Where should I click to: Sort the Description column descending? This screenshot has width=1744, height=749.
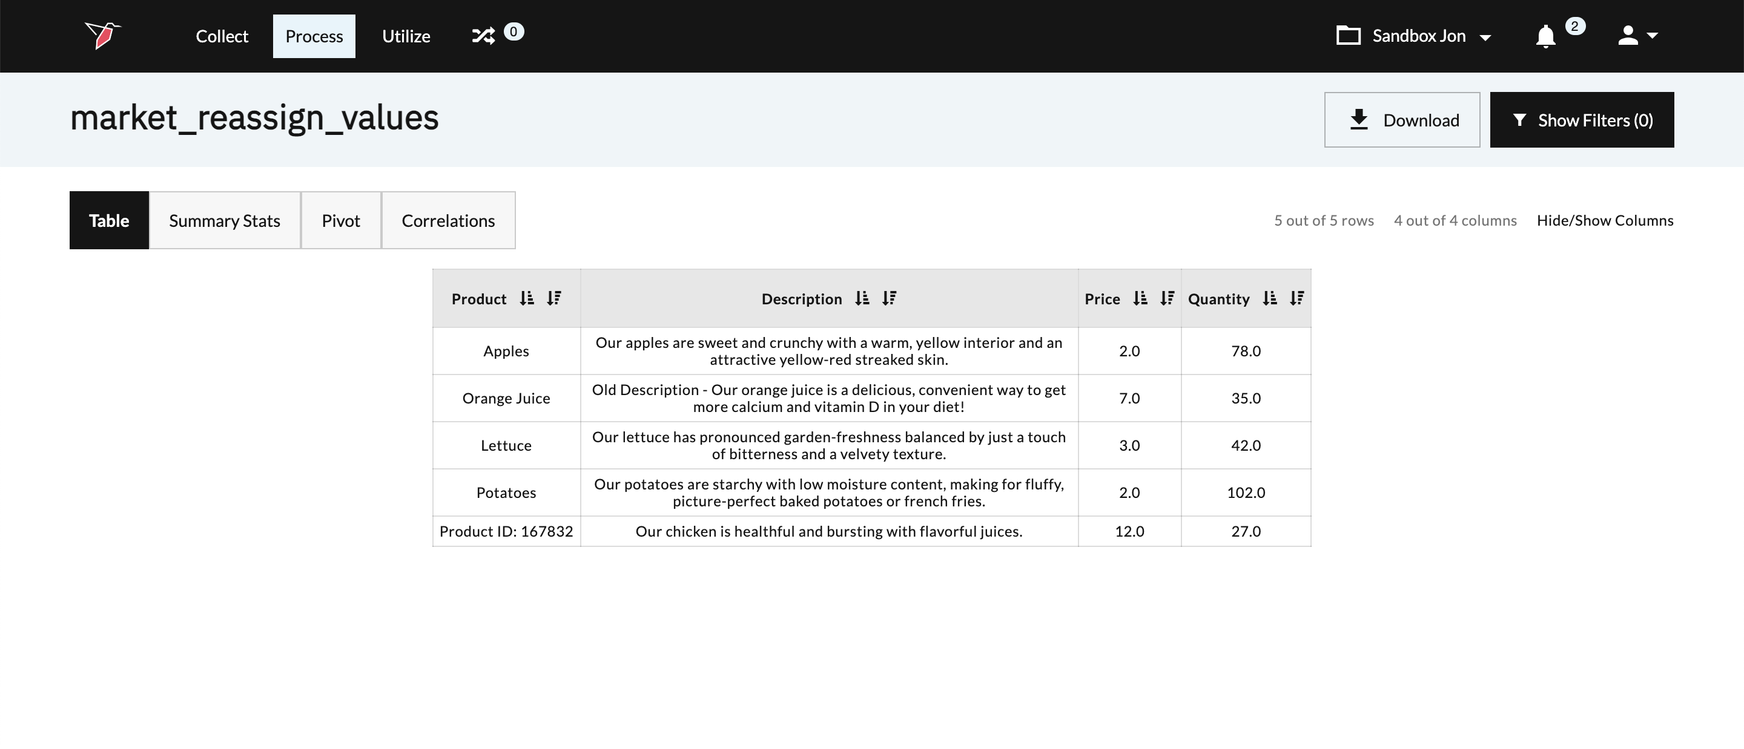coord(889,298)
